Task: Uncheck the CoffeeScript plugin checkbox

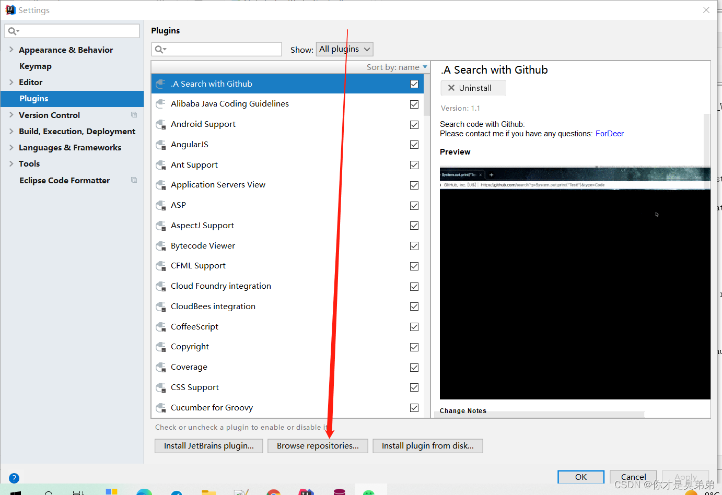Action: point(414,327)
